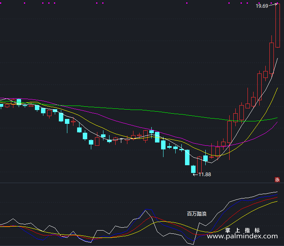Click the red 涨 badge icon

point(277,180)
